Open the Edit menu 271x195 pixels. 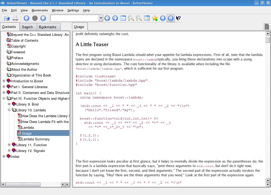pyautogui.click(x=14, y=10)
